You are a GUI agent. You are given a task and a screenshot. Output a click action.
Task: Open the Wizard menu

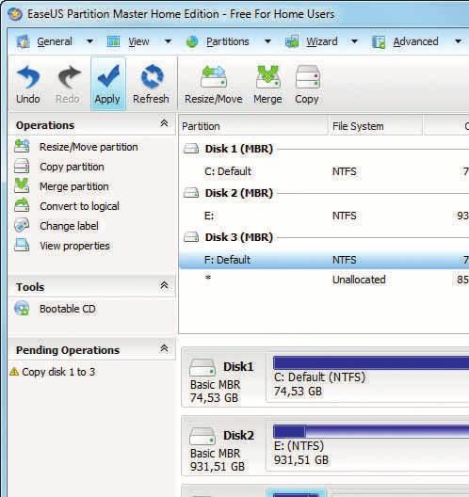(321, 41)
